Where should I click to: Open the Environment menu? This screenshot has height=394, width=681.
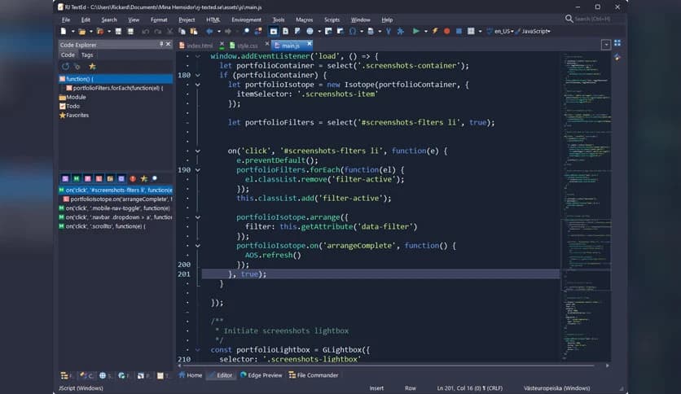[246, 19]
